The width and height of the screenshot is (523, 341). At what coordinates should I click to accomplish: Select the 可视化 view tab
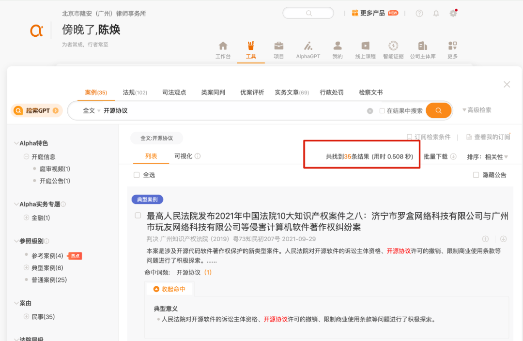[184, 156]
